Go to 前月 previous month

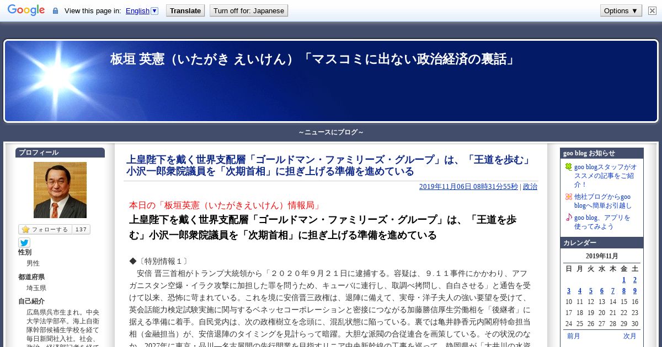[x=574, y=336]
